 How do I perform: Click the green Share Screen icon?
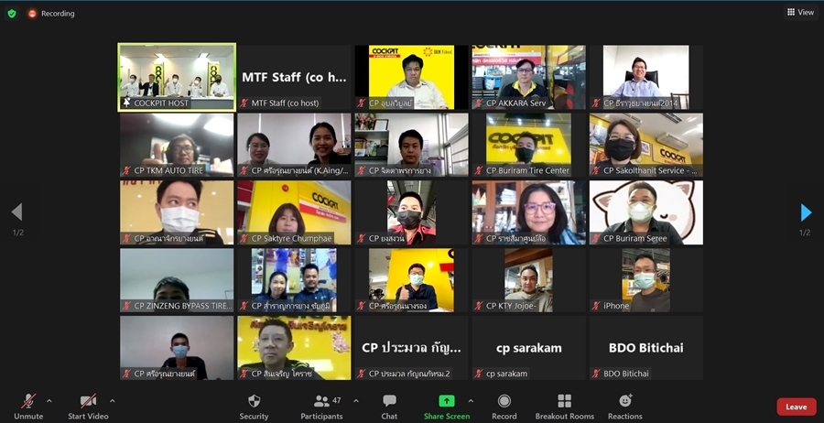pos(446,401)
